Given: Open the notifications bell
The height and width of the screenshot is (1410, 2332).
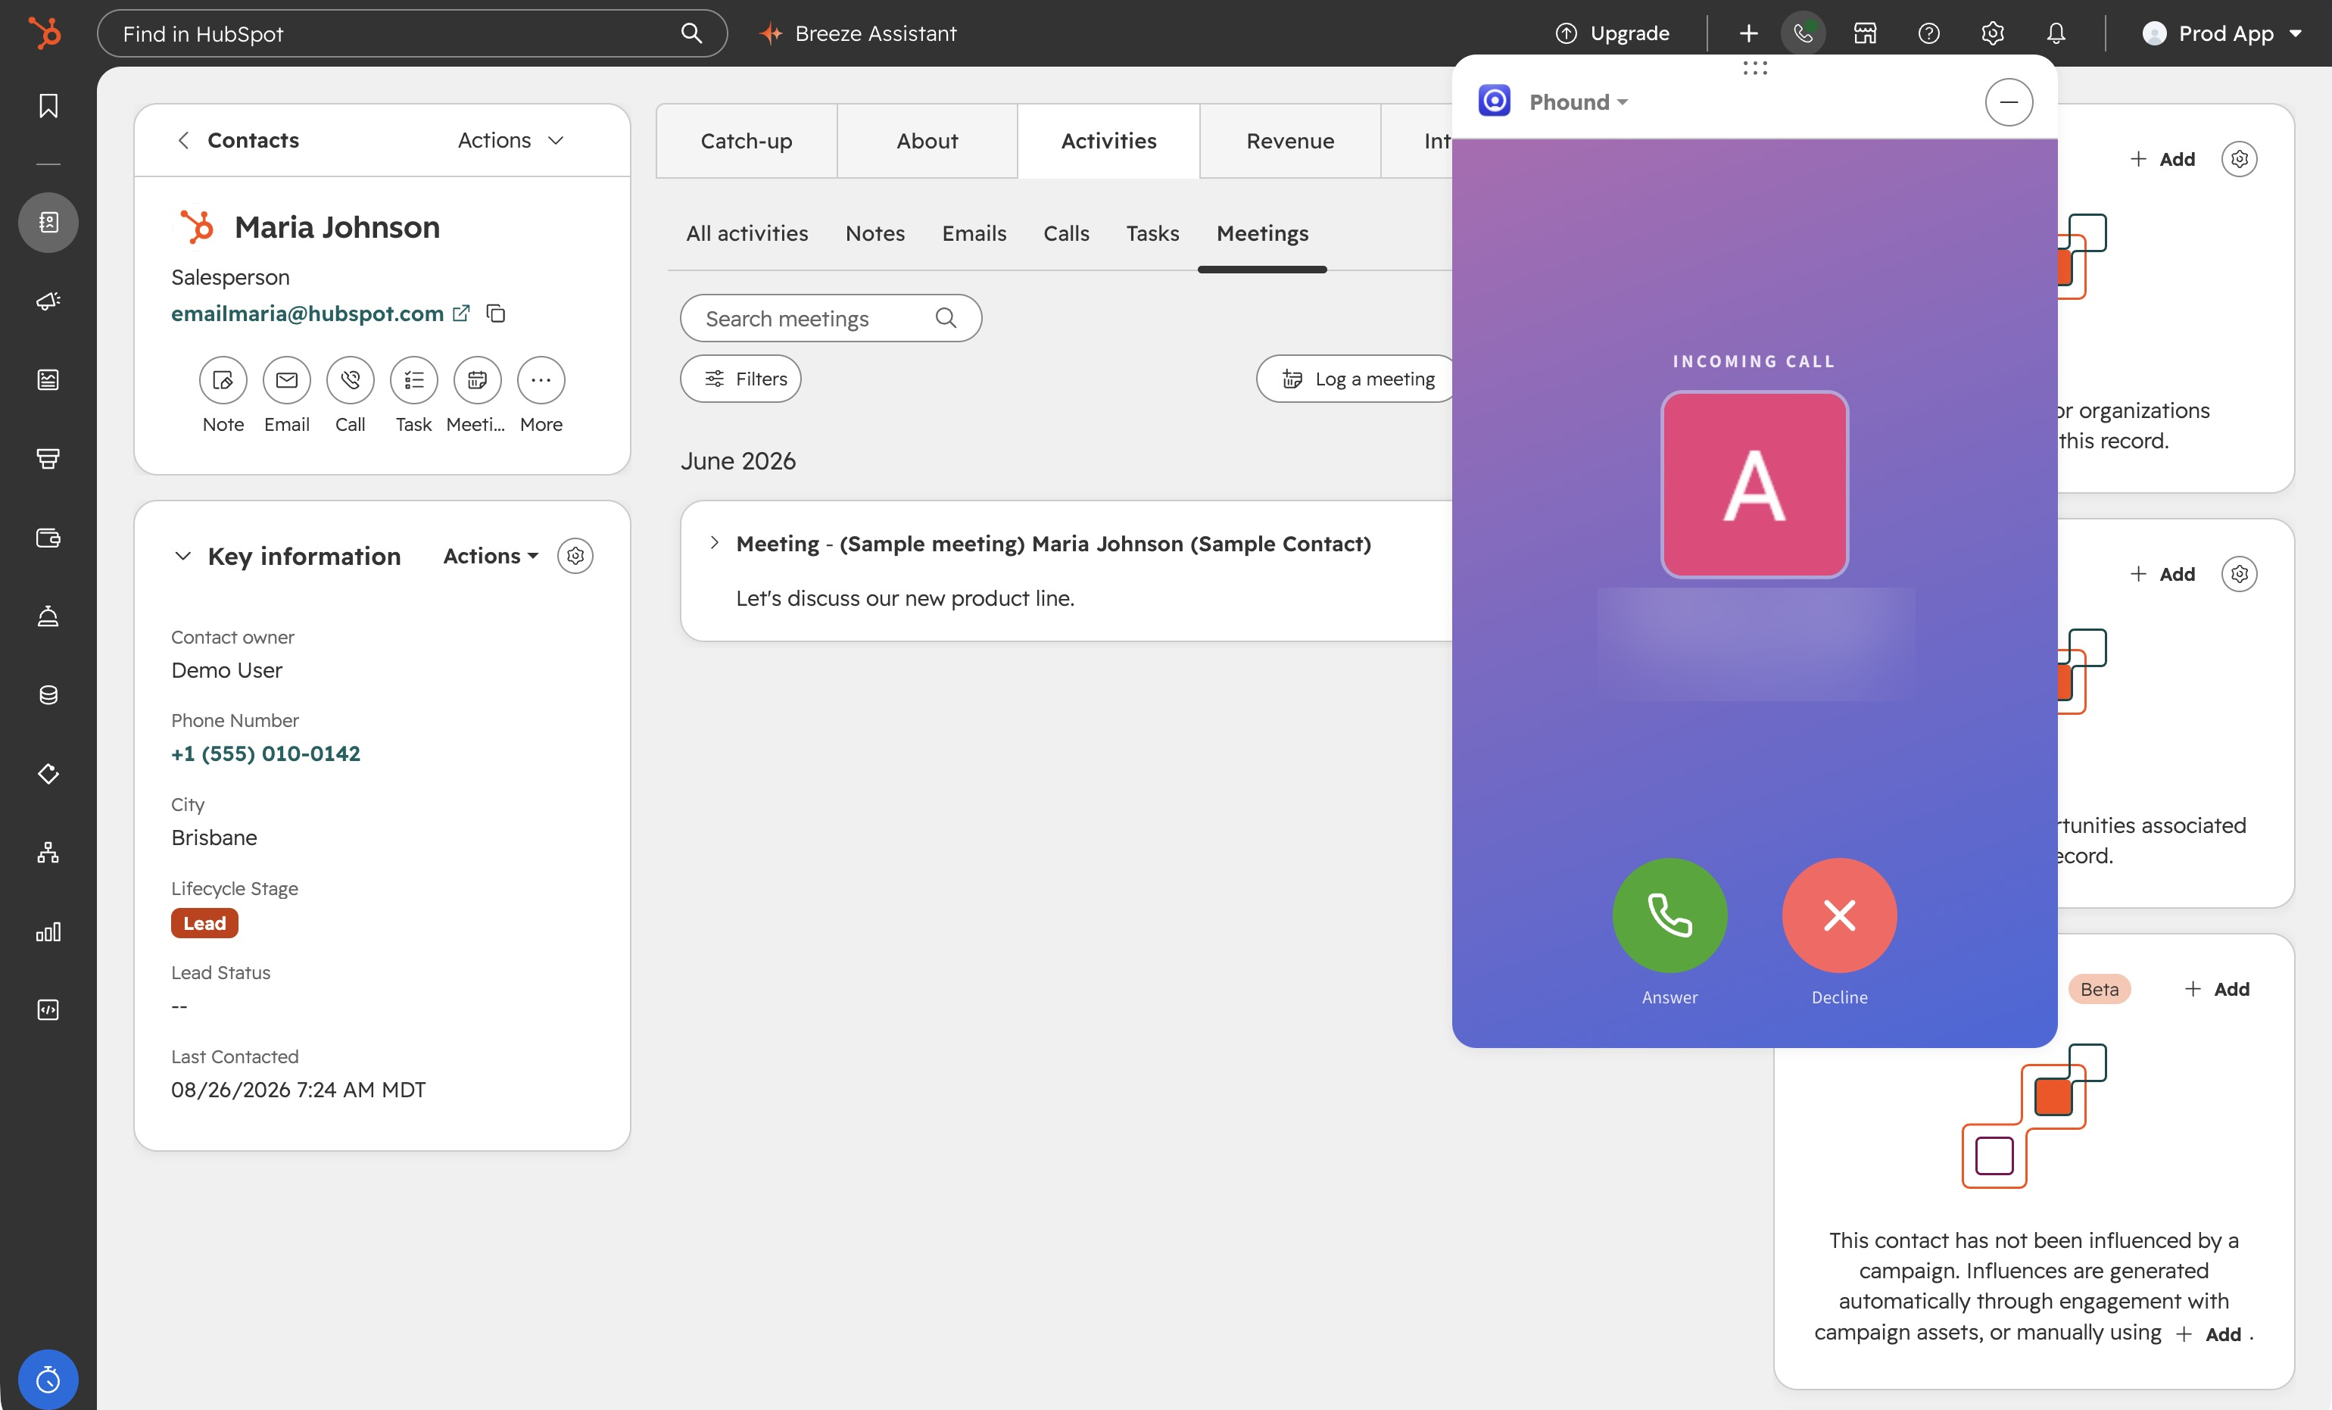Looking at the screenshot, I should point(2056,33).
